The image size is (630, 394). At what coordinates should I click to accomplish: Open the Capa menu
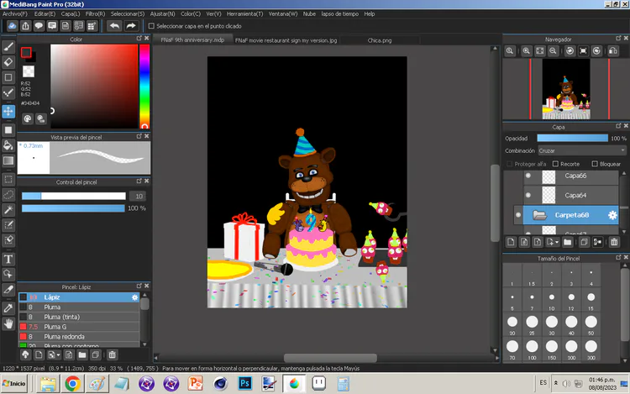(71, 13)
